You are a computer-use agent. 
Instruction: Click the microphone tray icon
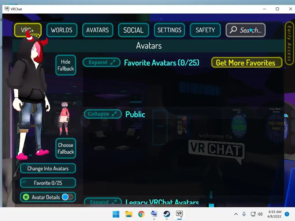click(244, 214)
